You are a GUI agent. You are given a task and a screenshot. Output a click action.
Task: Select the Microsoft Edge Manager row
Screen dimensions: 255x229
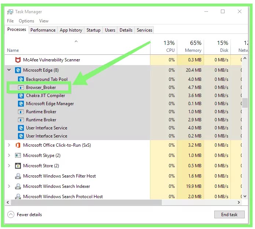123,104
